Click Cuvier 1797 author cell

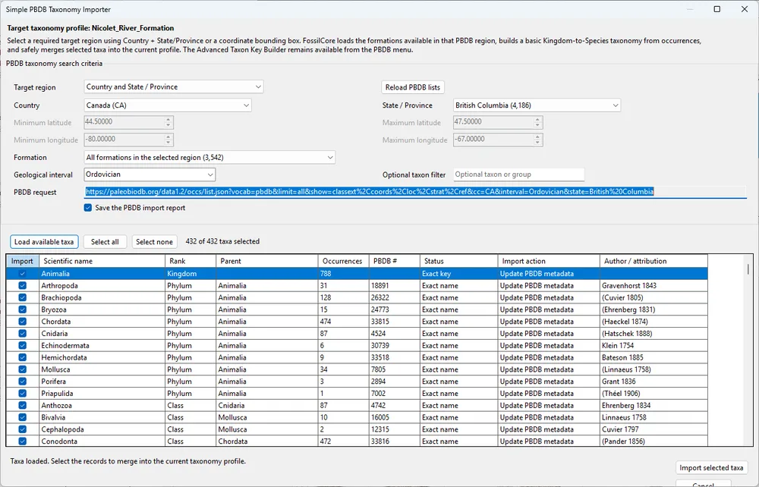click(653, 429)
